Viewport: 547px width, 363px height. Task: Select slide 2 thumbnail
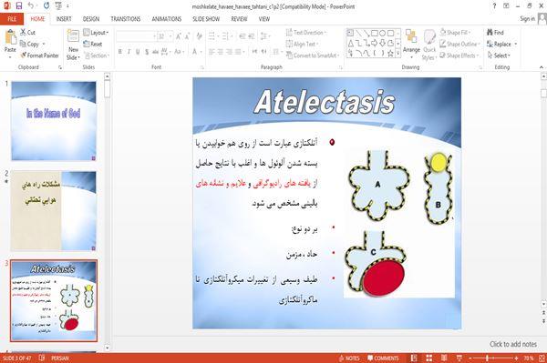(x=54, y=211)
